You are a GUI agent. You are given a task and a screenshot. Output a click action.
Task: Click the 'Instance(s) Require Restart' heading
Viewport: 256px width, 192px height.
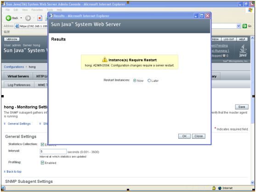tap(132, 60)
